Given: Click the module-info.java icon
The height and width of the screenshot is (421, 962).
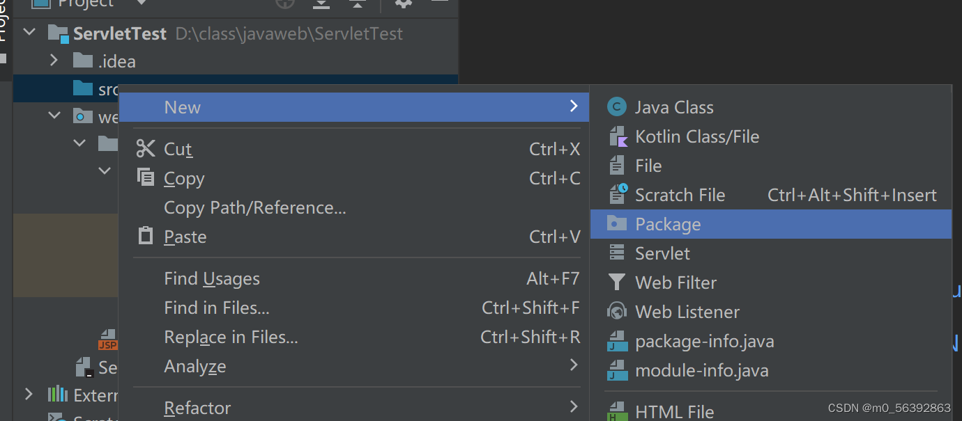Looking at the screenshot, I should pos(618,370).
